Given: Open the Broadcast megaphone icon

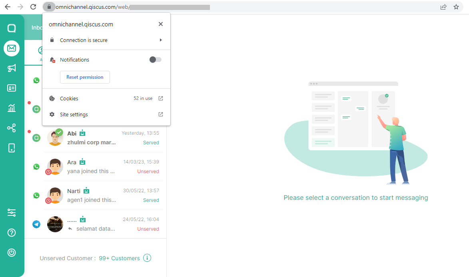Looking at the screenshot, I should click(12, 68).
